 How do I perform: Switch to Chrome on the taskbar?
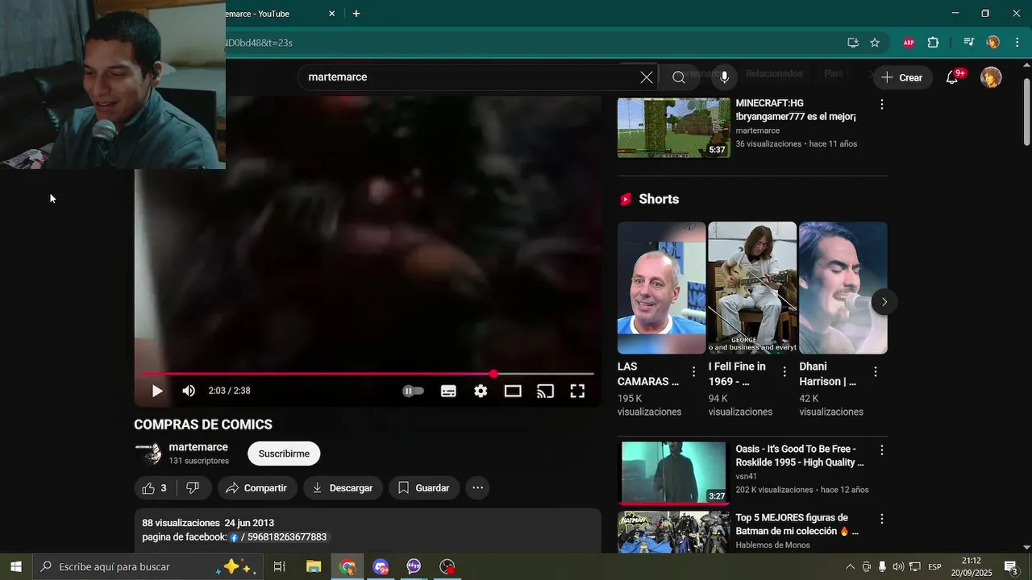[347, 567]
